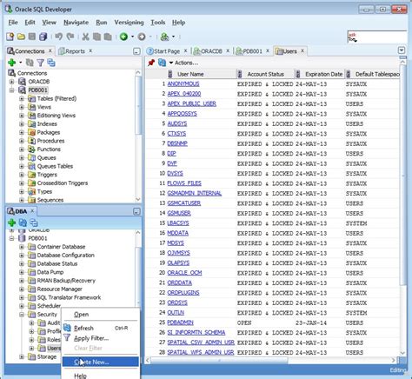Click sort icon on User Name column
The image size is (412, 379).
(170, 74)
